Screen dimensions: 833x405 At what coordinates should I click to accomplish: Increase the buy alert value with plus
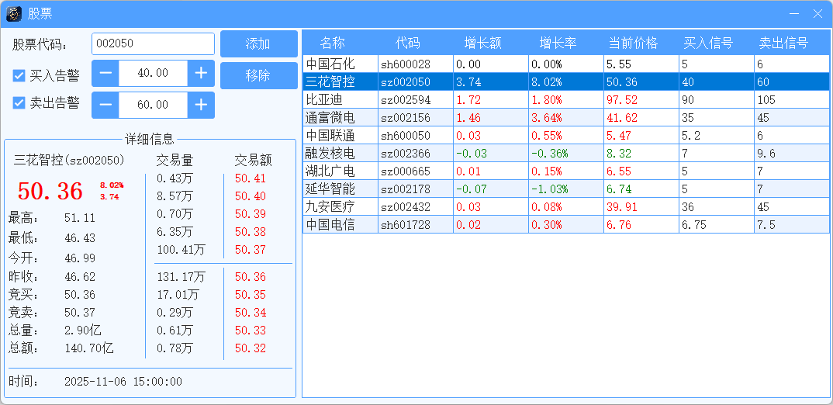pos(201,74)
